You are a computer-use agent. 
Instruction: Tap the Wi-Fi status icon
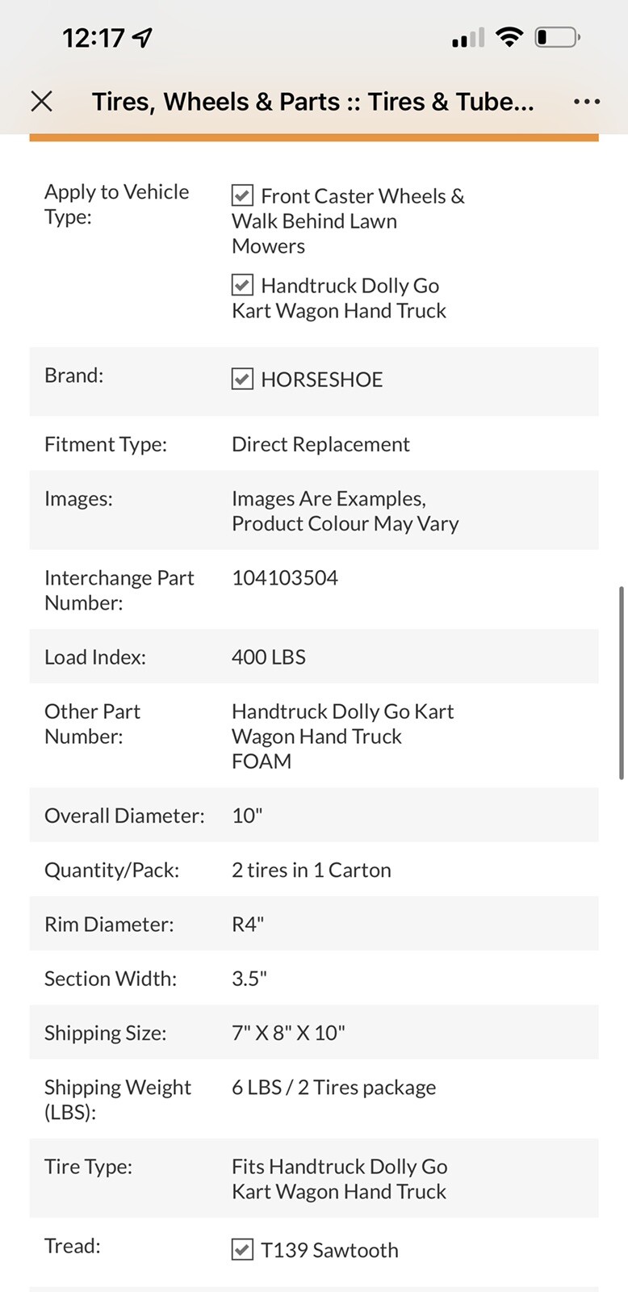pyautogui.click(x=509, y=37)
